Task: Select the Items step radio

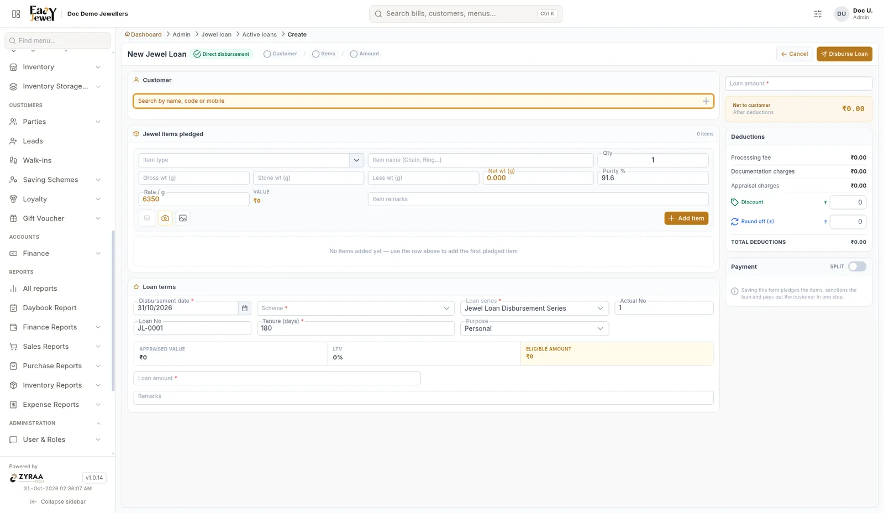Action: tap(315, 54)
